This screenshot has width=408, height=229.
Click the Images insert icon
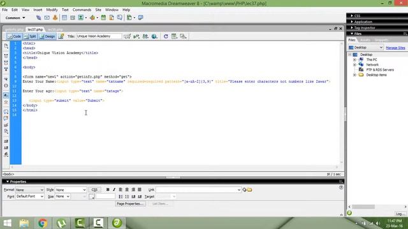coord(81,18)
